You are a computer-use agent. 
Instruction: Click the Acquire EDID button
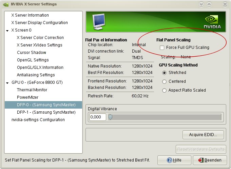pyautogui.click(x=204, y=134)
